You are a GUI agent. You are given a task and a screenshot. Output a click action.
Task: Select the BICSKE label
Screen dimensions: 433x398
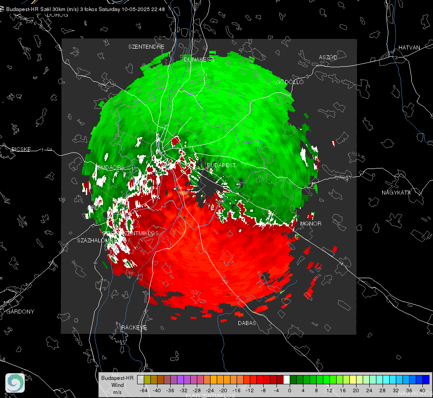click(x=21, y=149)
